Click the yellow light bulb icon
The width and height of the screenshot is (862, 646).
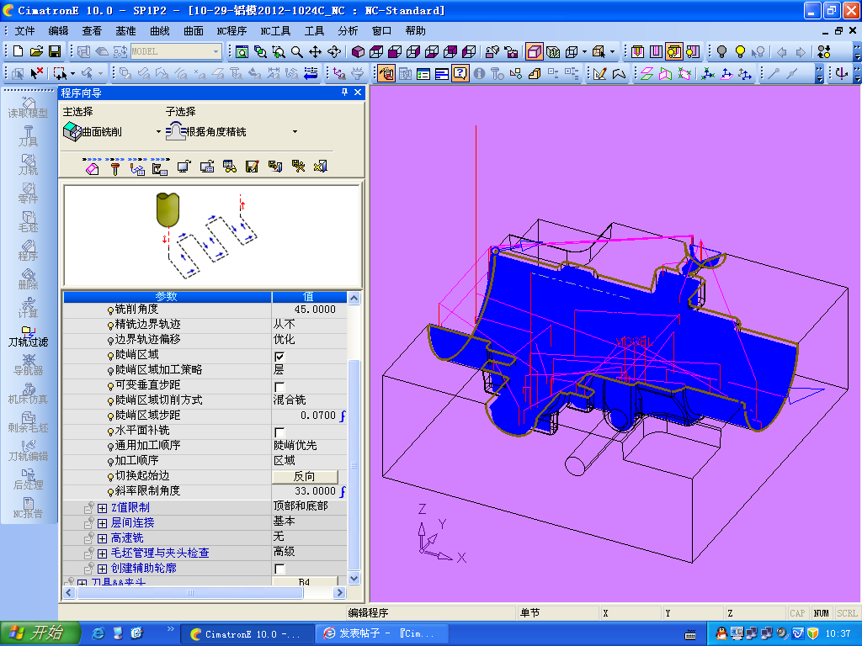[x=740, y=51]
